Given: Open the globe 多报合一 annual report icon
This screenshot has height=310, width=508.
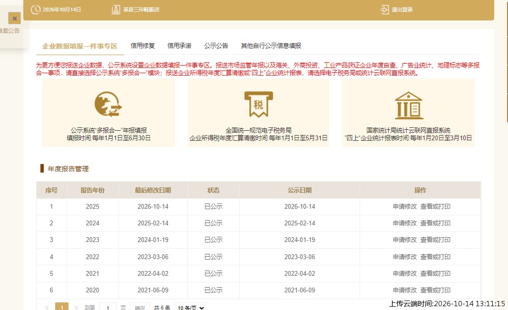Looking at the screenshot, I should (x=108, y=104).
